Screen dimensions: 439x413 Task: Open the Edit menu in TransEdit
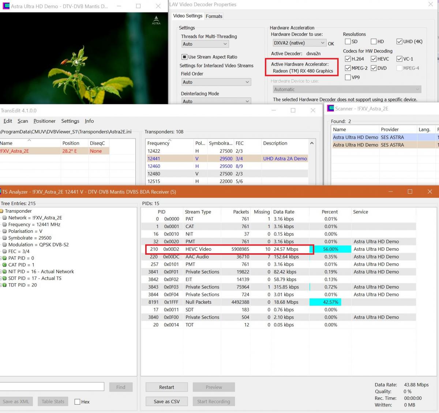[8, 121]
